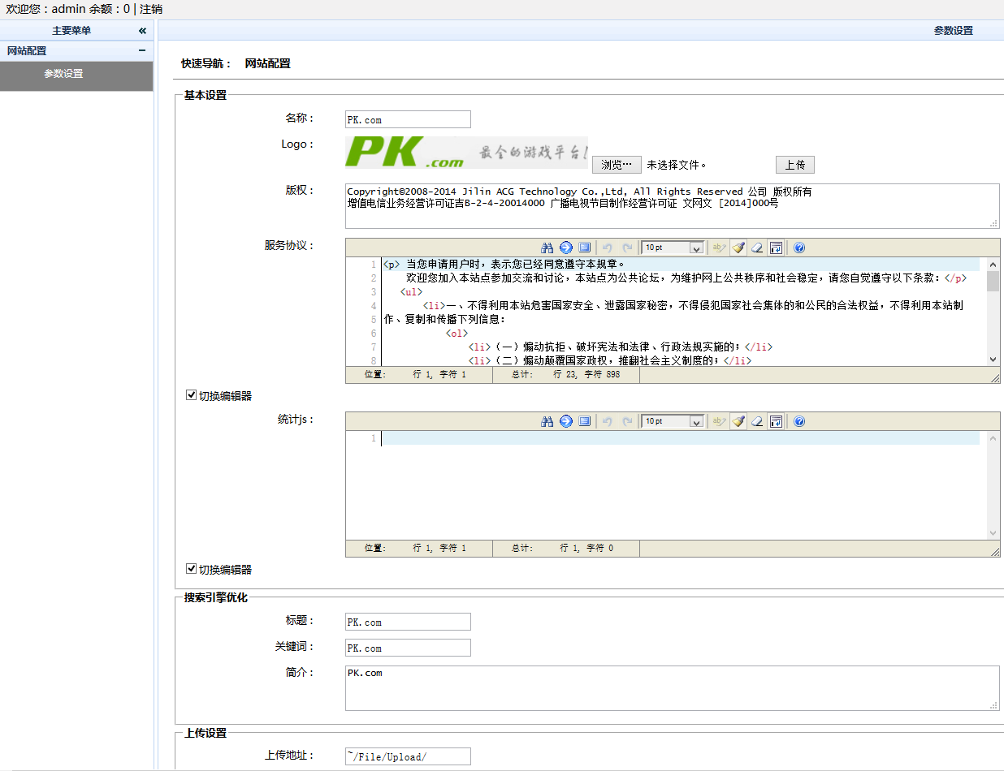This screenshot has width=1004, height=771.
Task: Click into the 版权 copyright textarea
Action: tap(673, 206)
